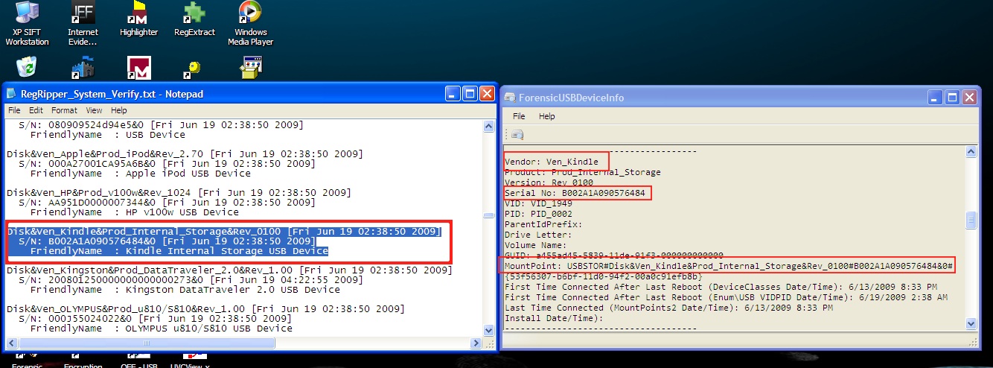
Task: Click the Notepad title bar document icon
Action: point(12,94)
